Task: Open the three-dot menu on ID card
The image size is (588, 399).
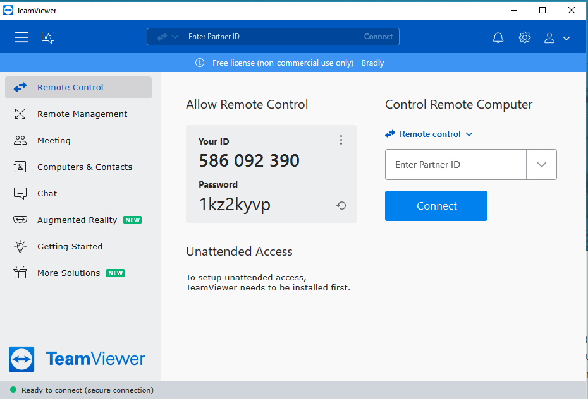Action: (341, 140)
